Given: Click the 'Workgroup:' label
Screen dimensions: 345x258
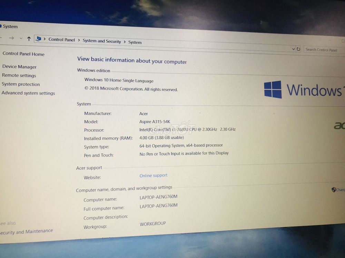Looking at the screenshot, I should [95, 227].
